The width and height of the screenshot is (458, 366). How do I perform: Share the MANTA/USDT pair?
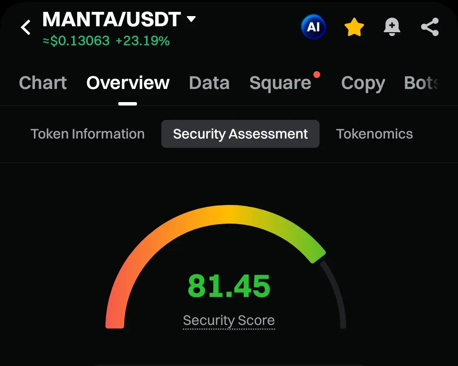click(430, 27)
